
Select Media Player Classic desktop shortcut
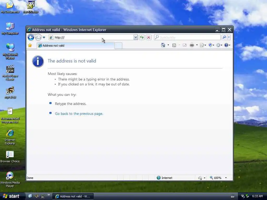coord(10,73)
